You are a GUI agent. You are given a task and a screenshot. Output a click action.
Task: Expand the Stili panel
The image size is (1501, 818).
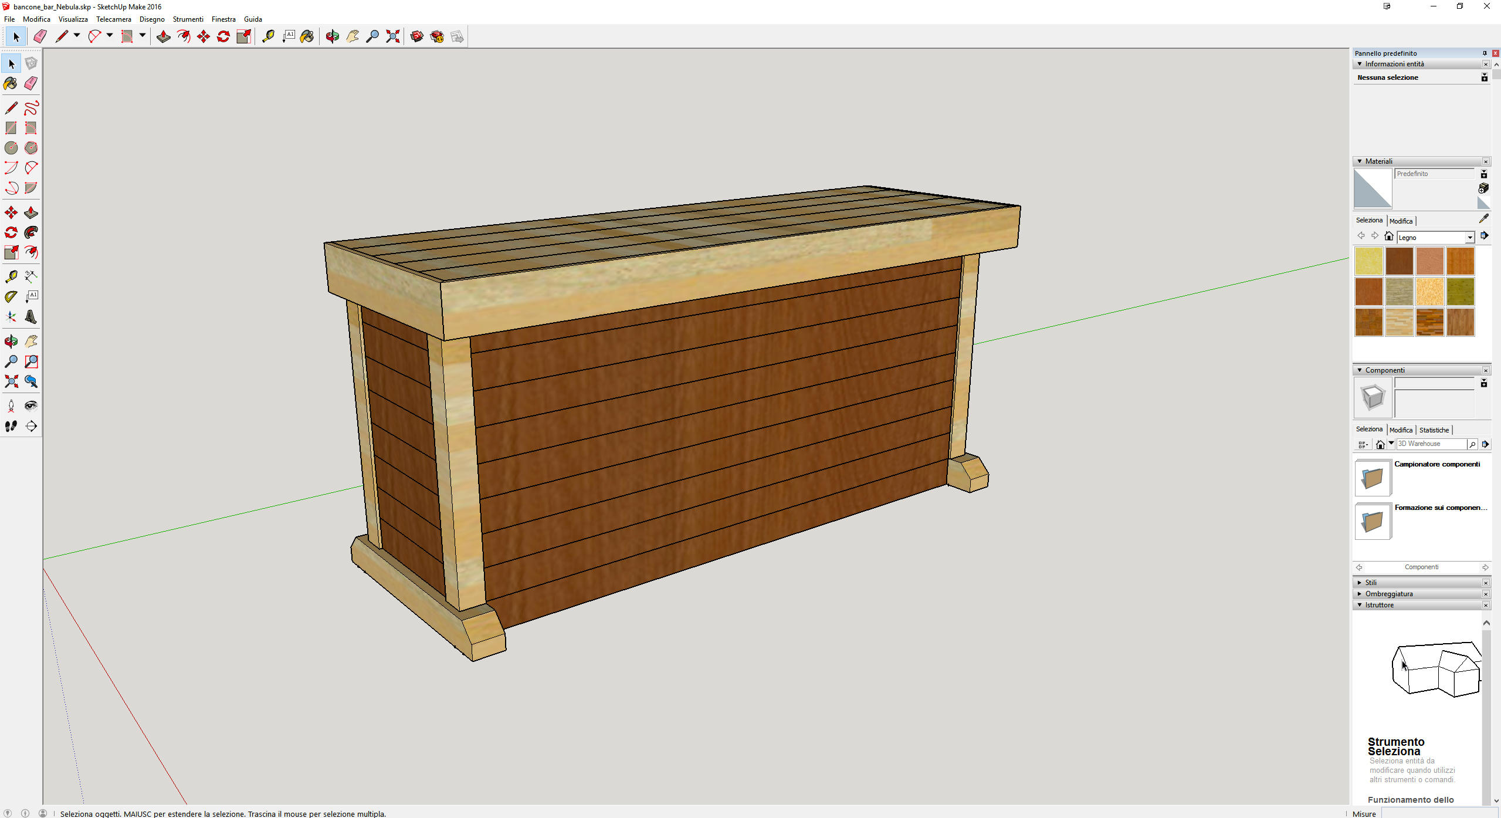click(x=1360, y=583)
